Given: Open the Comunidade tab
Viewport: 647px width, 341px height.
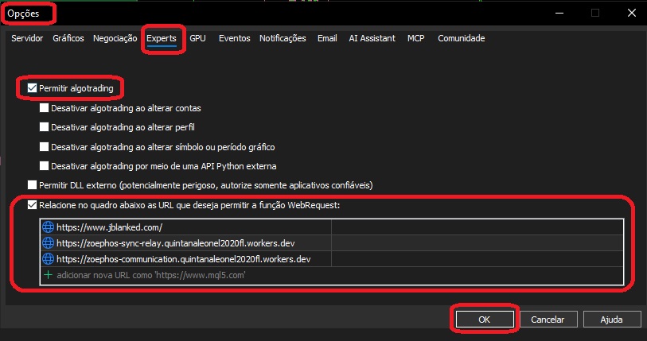Looking at the screenshot, I should (462, 38).
